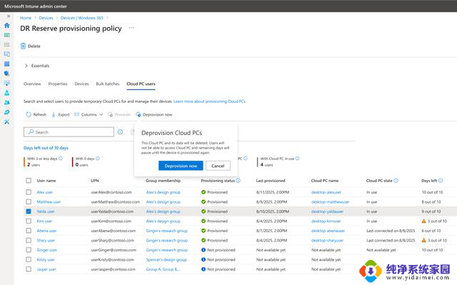Click the Days left out of 10 days heading
The width and height of the screenshot is (457, 285).
pyautogui.click(x=46, y=148)
